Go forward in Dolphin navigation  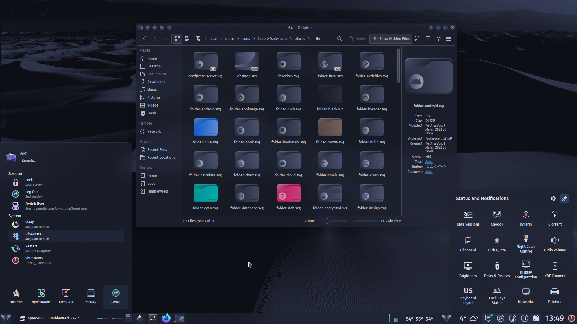(155, 39)
